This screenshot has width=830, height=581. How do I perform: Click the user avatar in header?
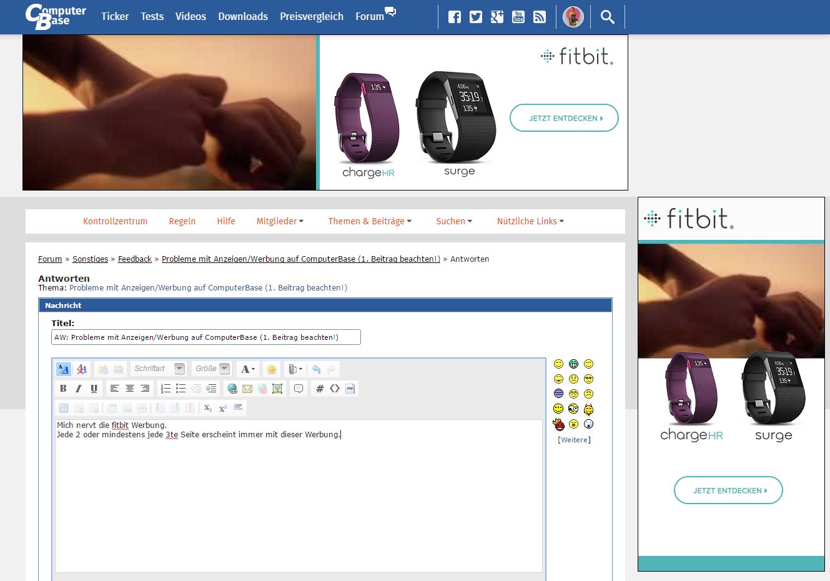pos(573,17)
